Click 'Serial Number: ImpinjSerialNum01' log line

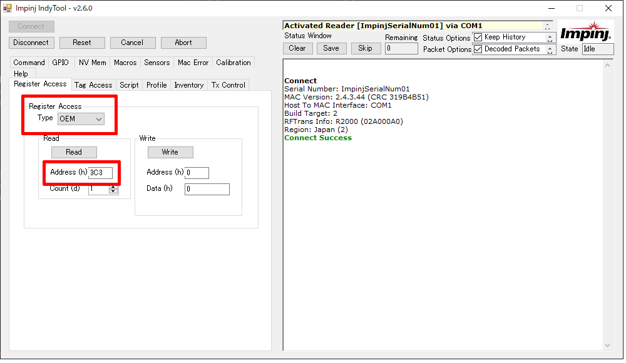coord(347,89)
